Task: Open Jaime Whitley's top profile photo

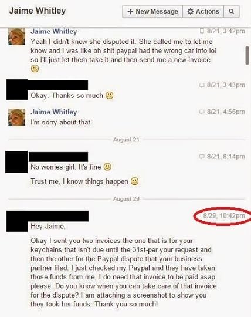Action: [x=17, y=36]
